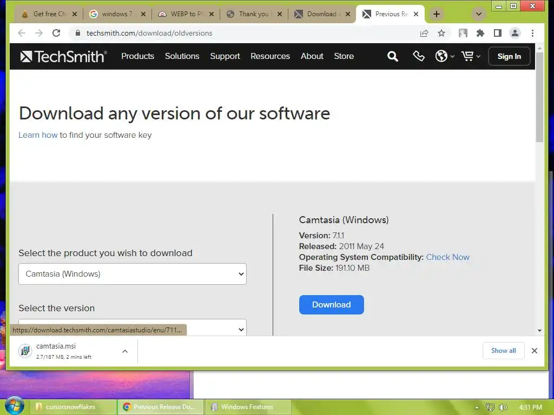
Task: Open the shopping cart dropdown
Action: point(471,56)
